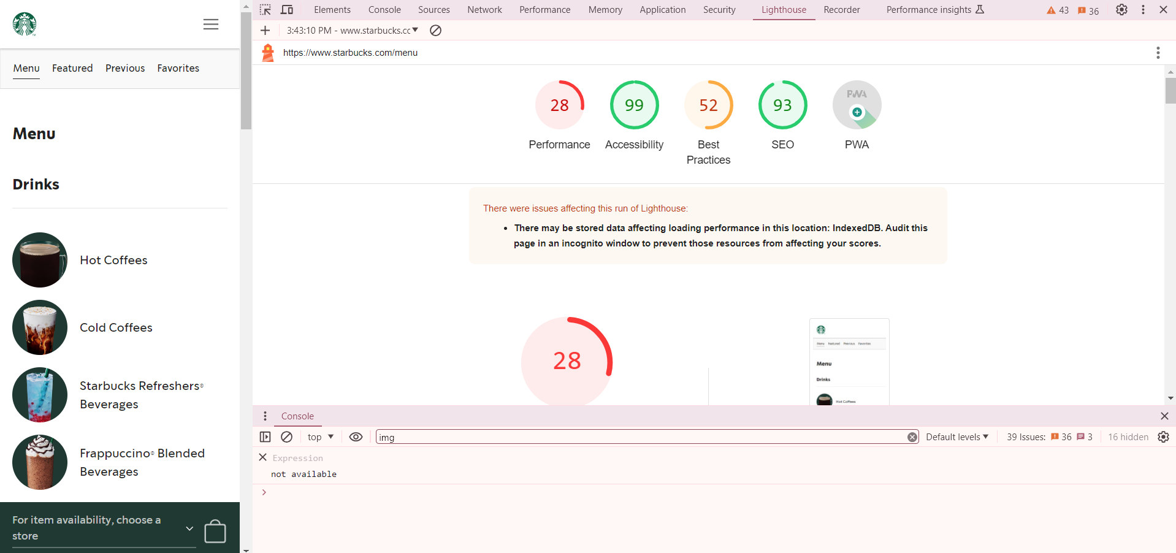
Task: Remove the live expression
Action: point(263,457)
